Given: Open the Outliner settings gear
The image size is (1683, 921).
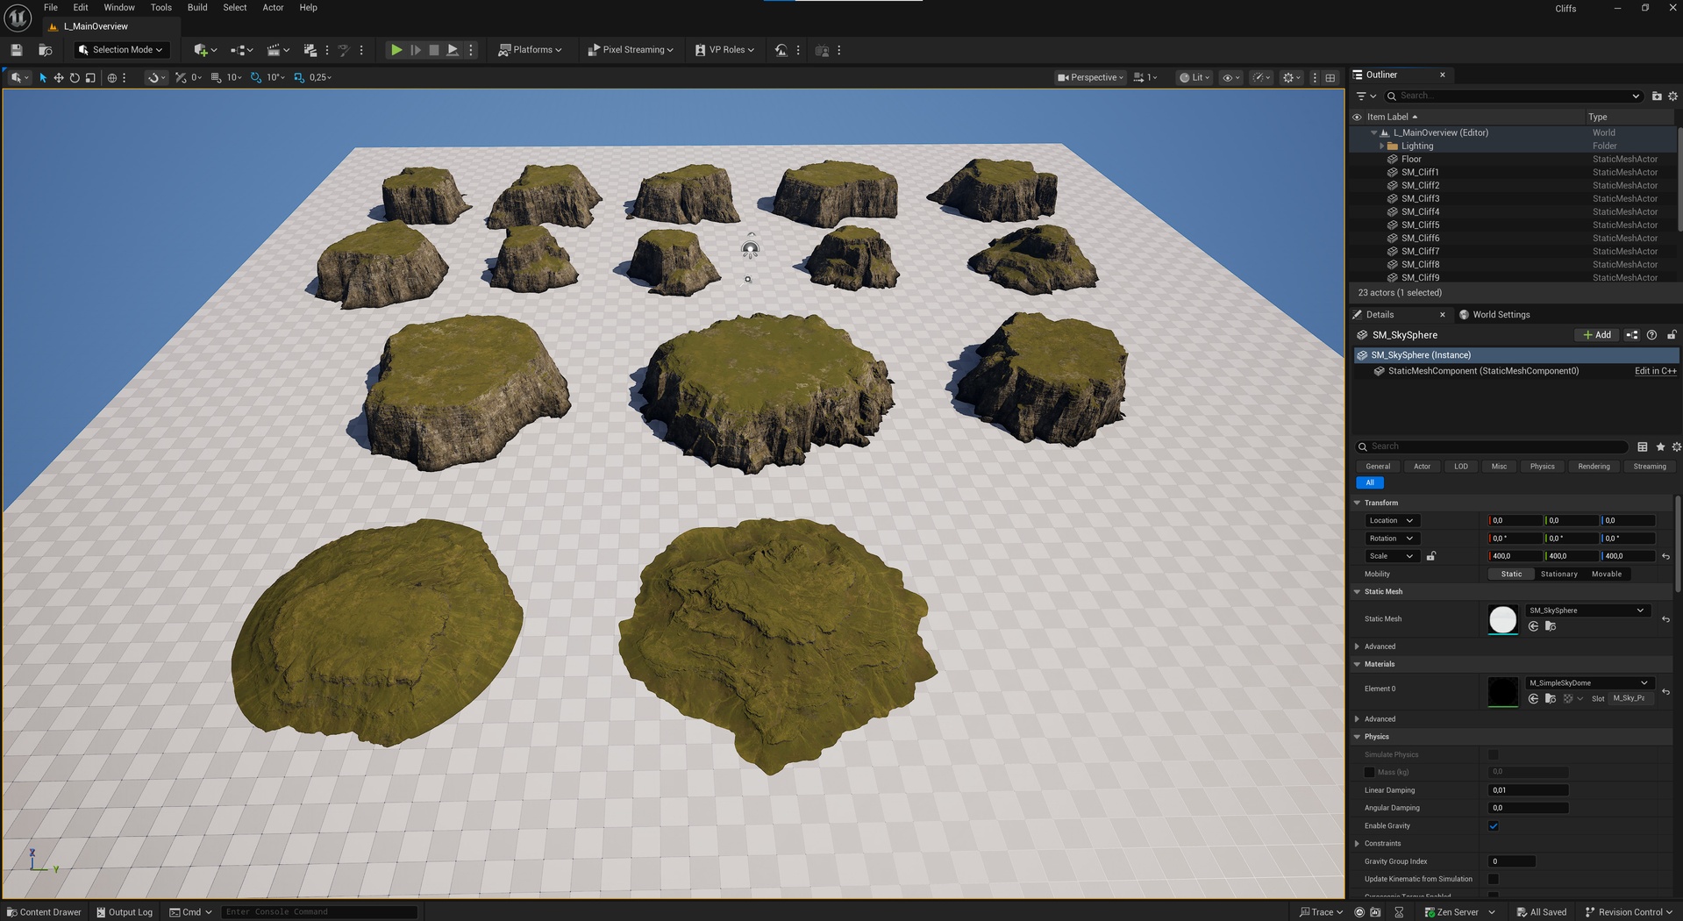Looking at the screenshot, I should click(1672, 96).
